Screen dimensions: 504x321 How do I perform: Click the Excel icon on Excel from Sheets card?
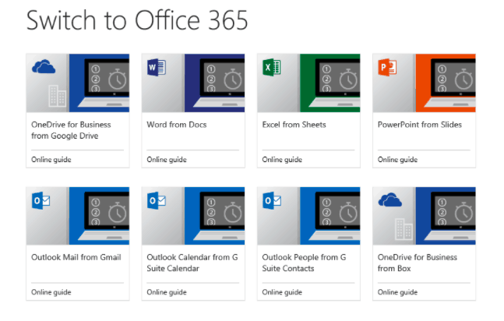click(272, 67)
